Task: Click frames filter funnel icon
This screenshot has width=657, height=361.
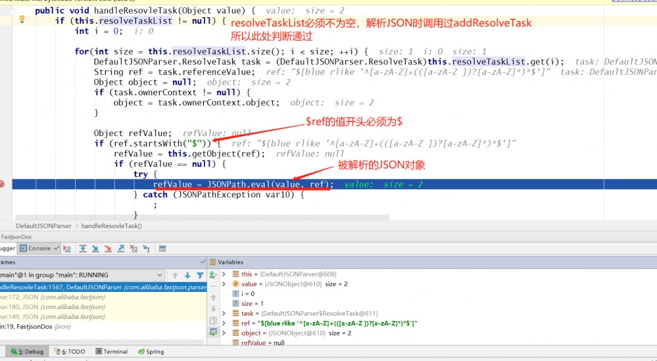Action: tap(200, 275)
